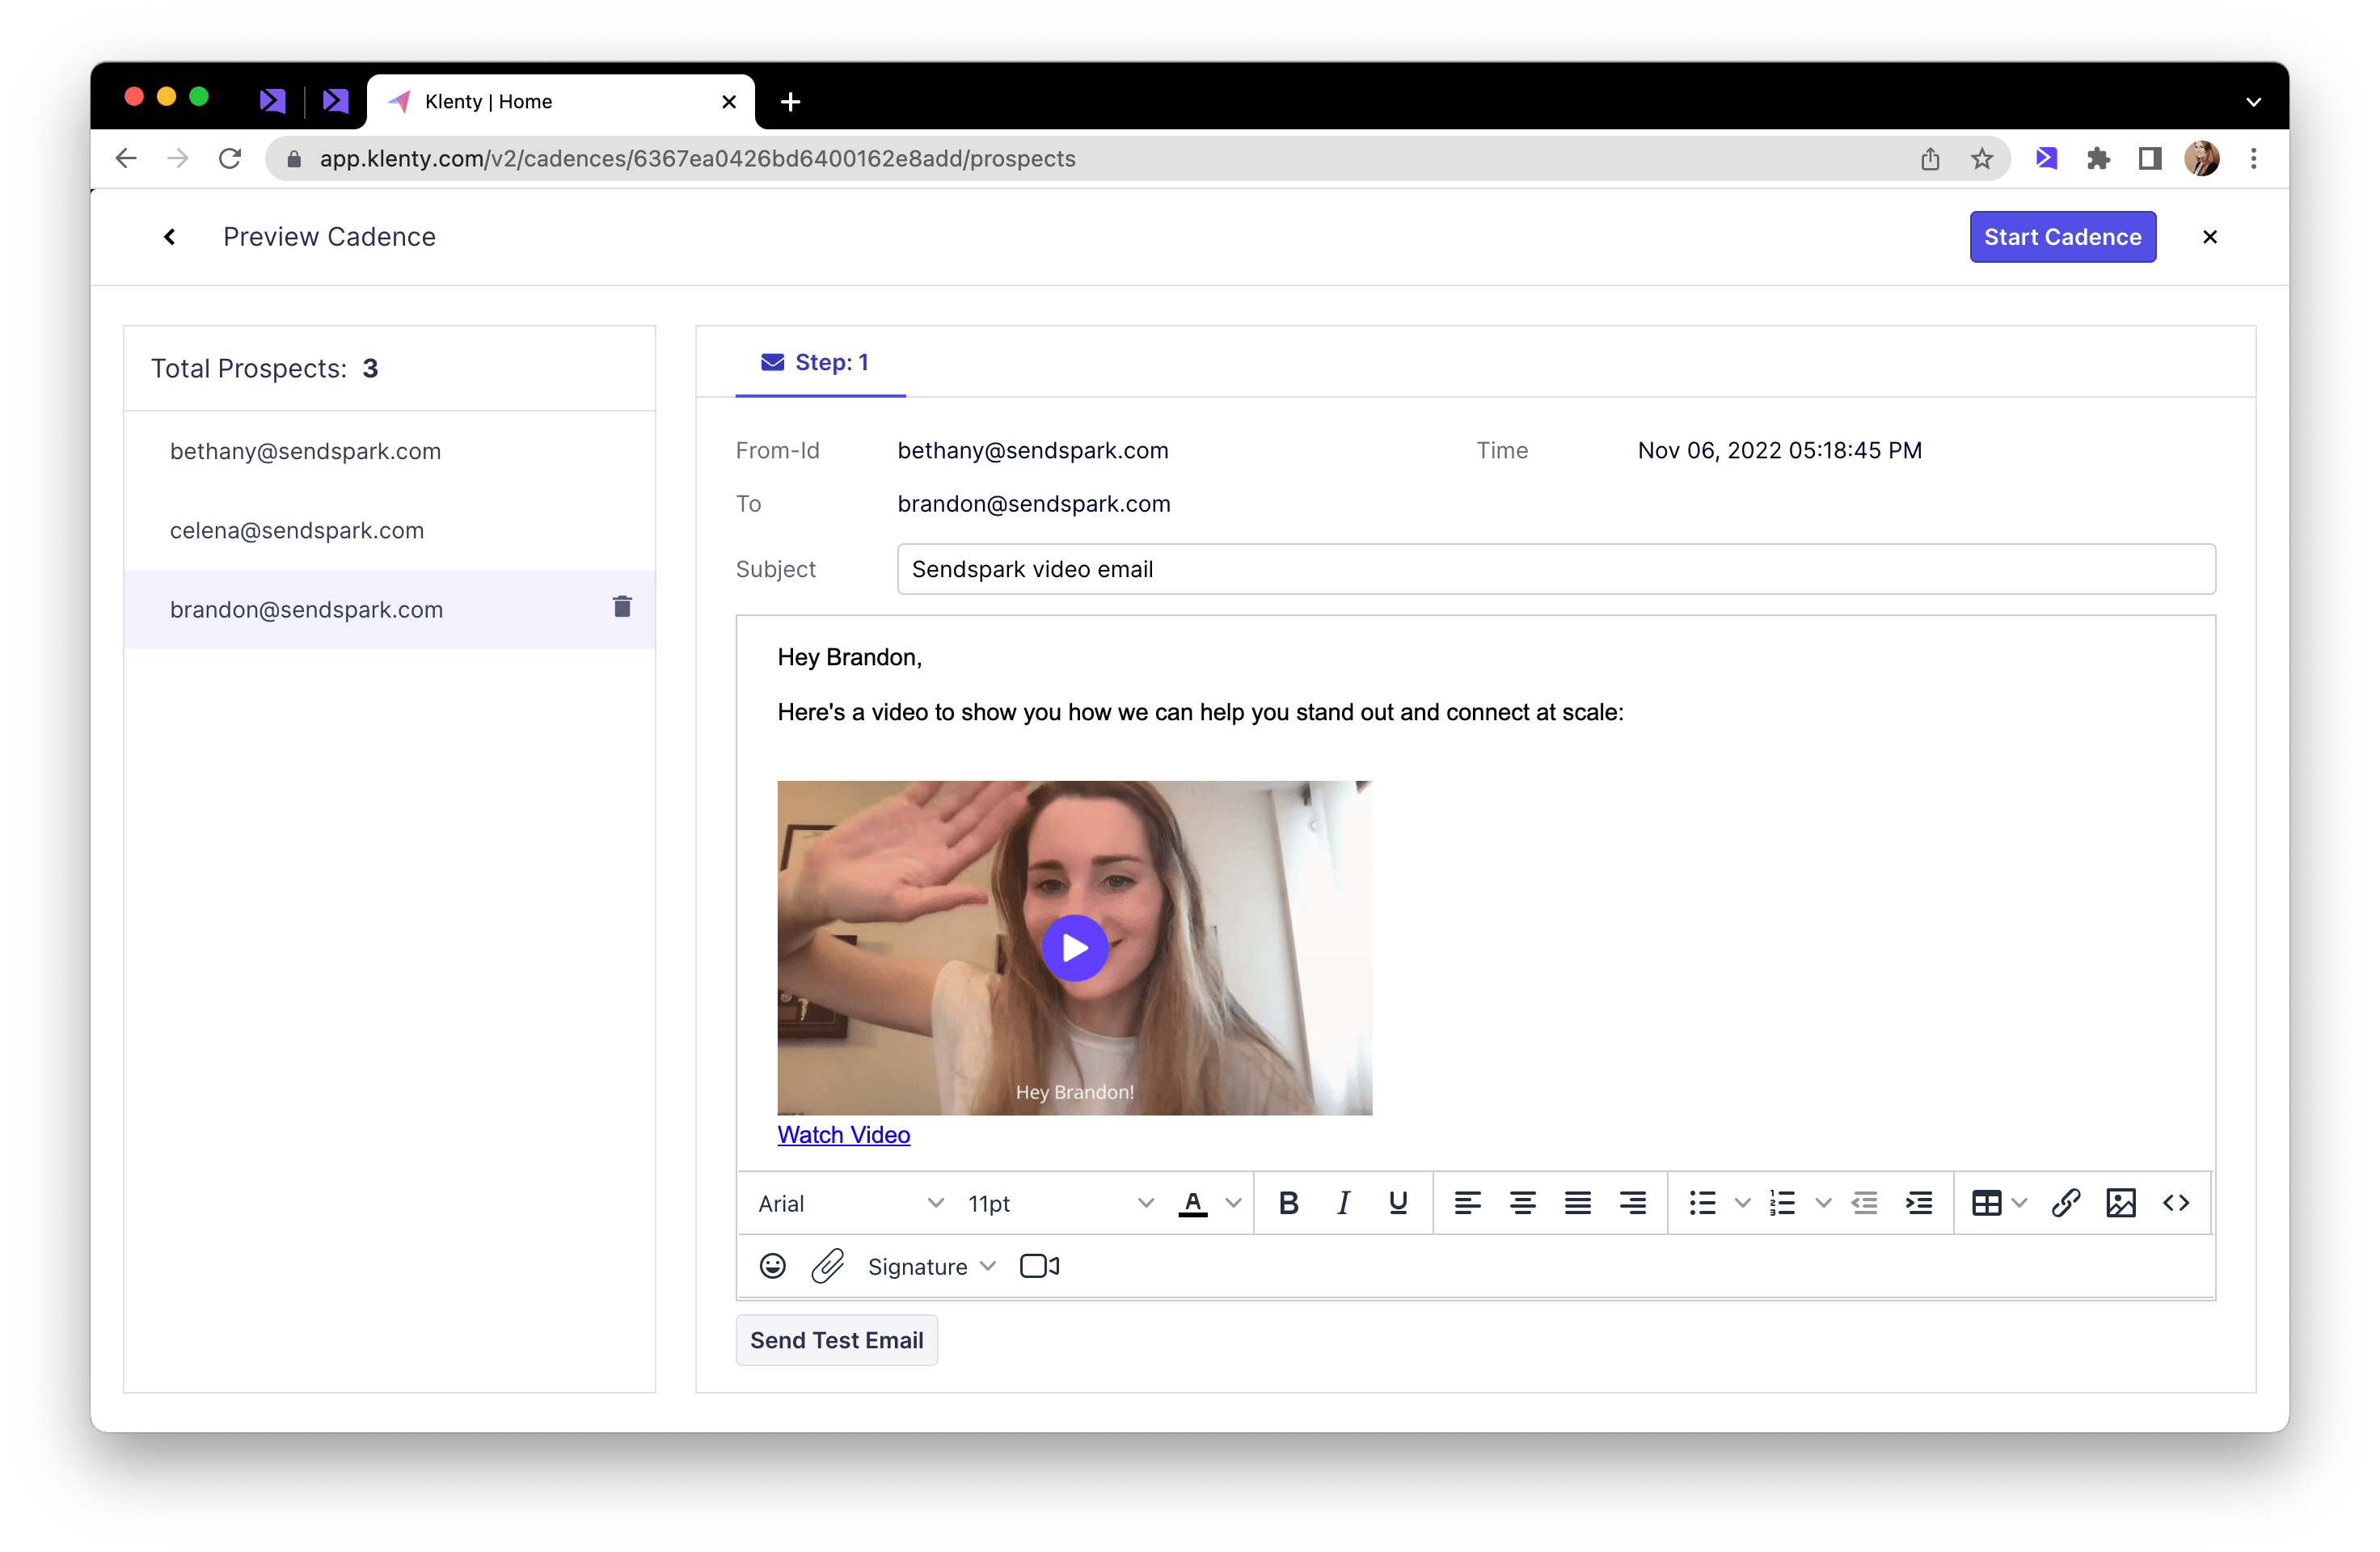Expand the text color options arrow
The width and height of the screenshot is (2380, 1552).
pos(1234,1203)
